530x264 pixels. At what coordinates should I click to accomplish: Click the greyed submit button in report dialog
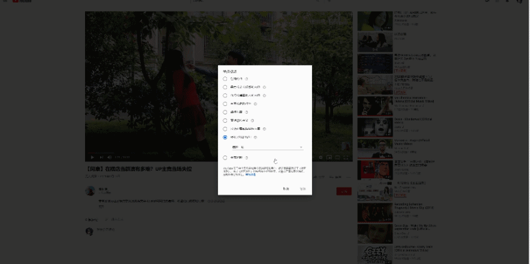click(303, 189)
